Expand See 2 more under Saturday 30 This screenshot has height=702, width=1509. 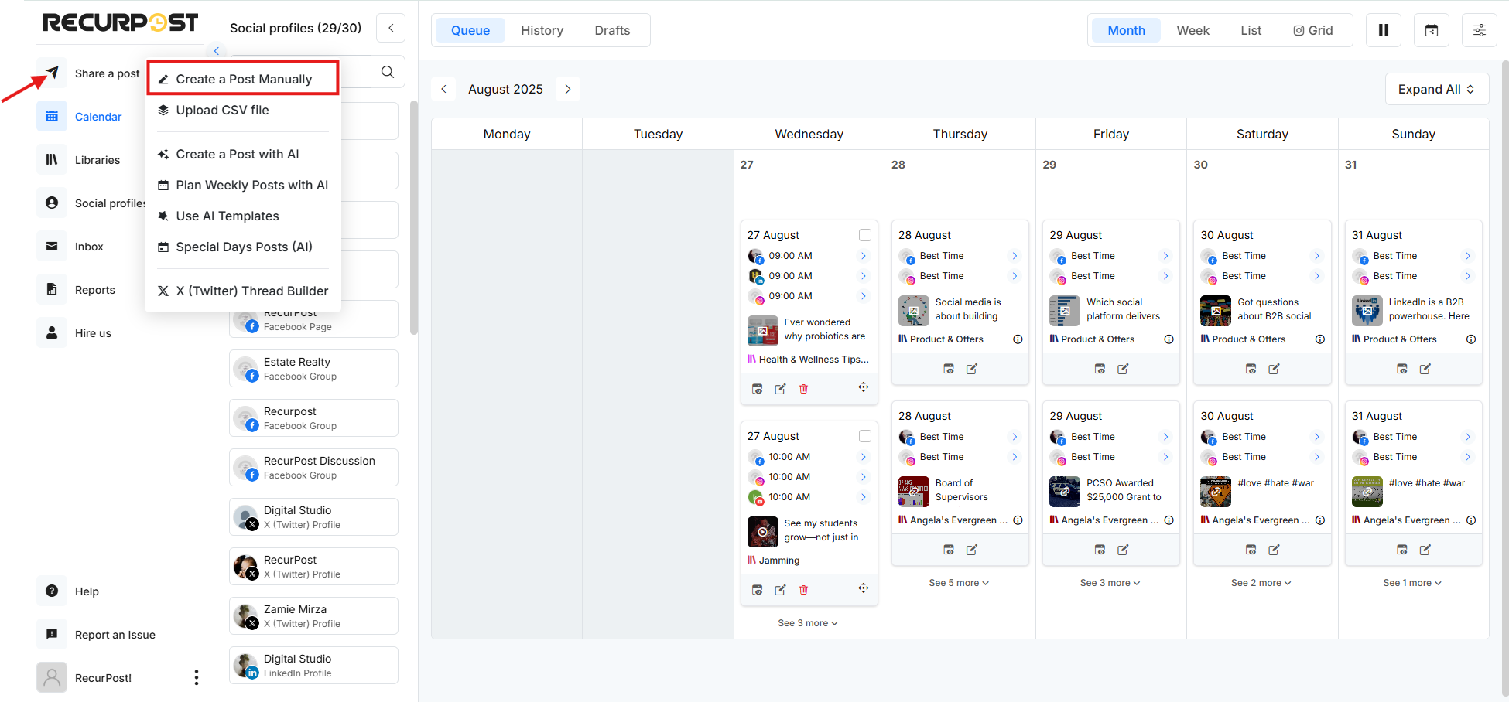pos(1261,583)
